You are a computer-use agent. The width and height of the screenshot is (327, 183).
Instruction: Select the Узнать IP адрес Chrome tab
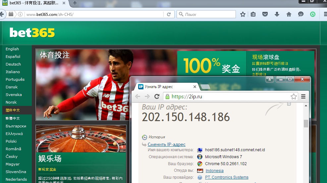point(166,87)
